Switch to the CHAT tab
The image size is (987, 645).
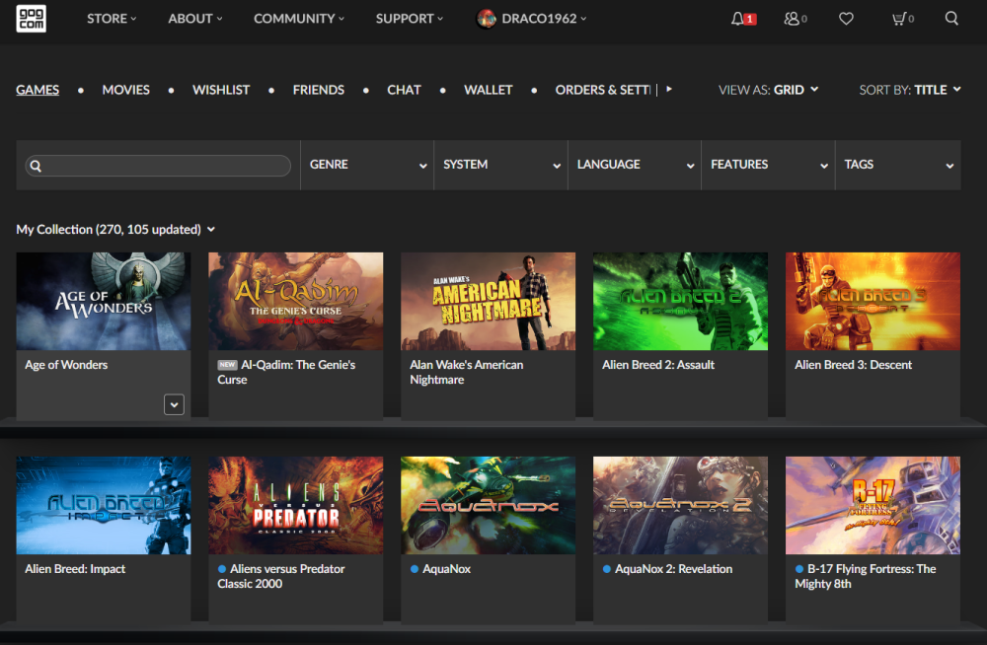404,90
